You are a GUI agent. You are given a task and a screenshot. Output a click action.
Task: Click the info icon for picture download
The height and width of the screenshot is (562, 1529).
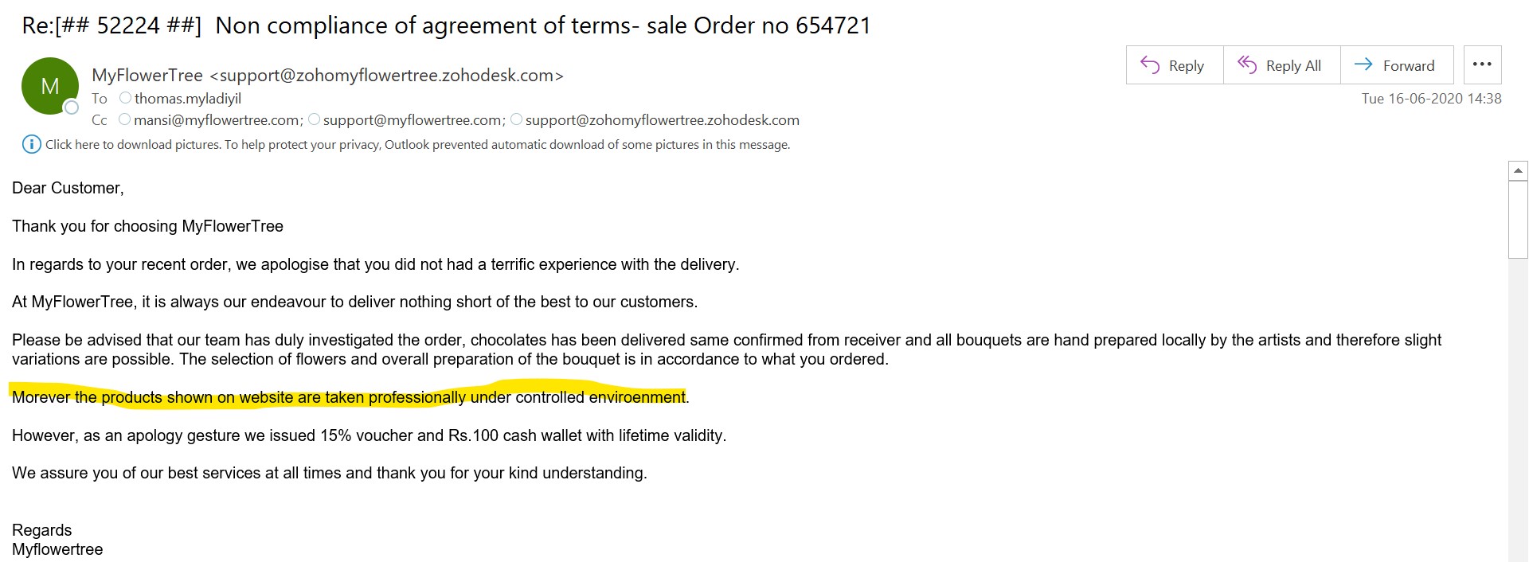click(31, 144)
